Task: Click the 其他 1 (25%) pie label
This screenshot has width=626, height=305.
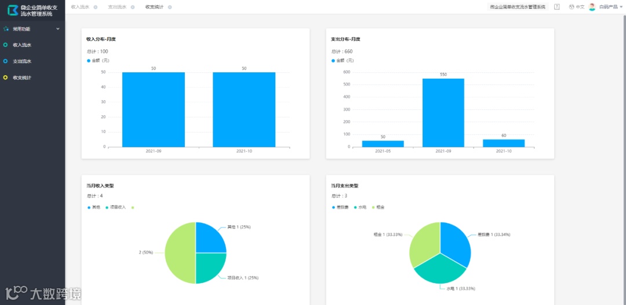Action: coord(239,227)
